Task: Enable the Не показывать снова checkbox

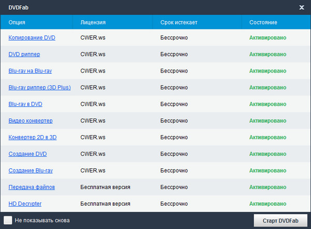Action: [8, 220]
